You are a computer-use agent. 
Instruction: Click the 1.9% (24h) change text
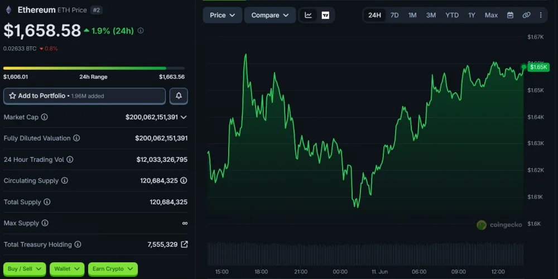tap(113, 31)
